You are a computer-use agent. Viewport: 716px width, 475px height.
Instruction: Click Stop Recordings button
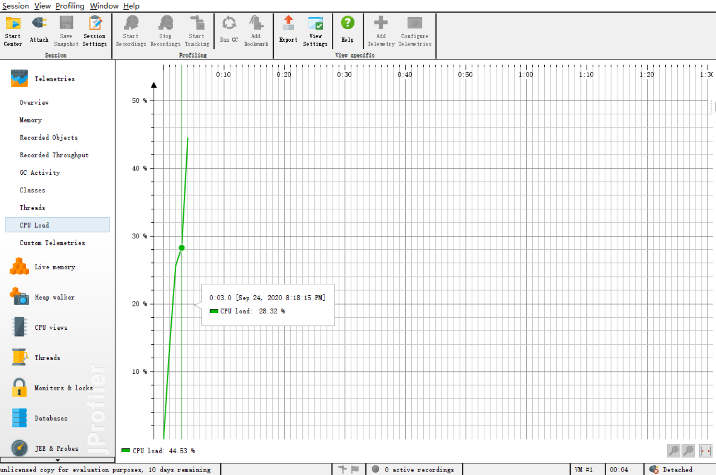[165, 31]
